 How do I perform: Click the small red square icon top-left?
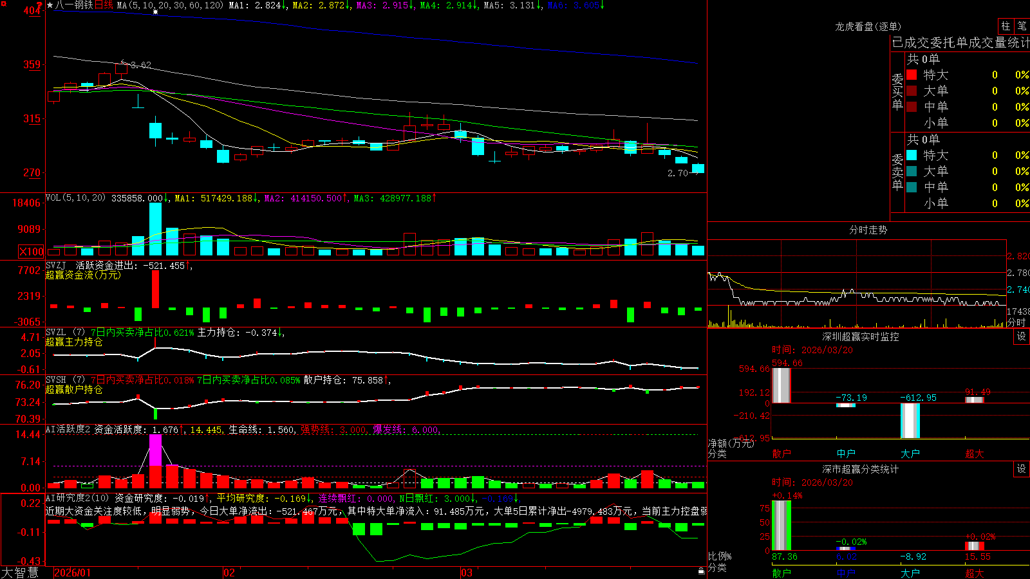[4, 4]
